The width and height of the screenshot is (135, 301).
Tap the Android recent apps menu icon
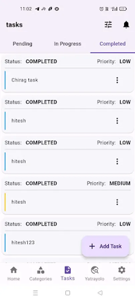click(x=35, y=293)
